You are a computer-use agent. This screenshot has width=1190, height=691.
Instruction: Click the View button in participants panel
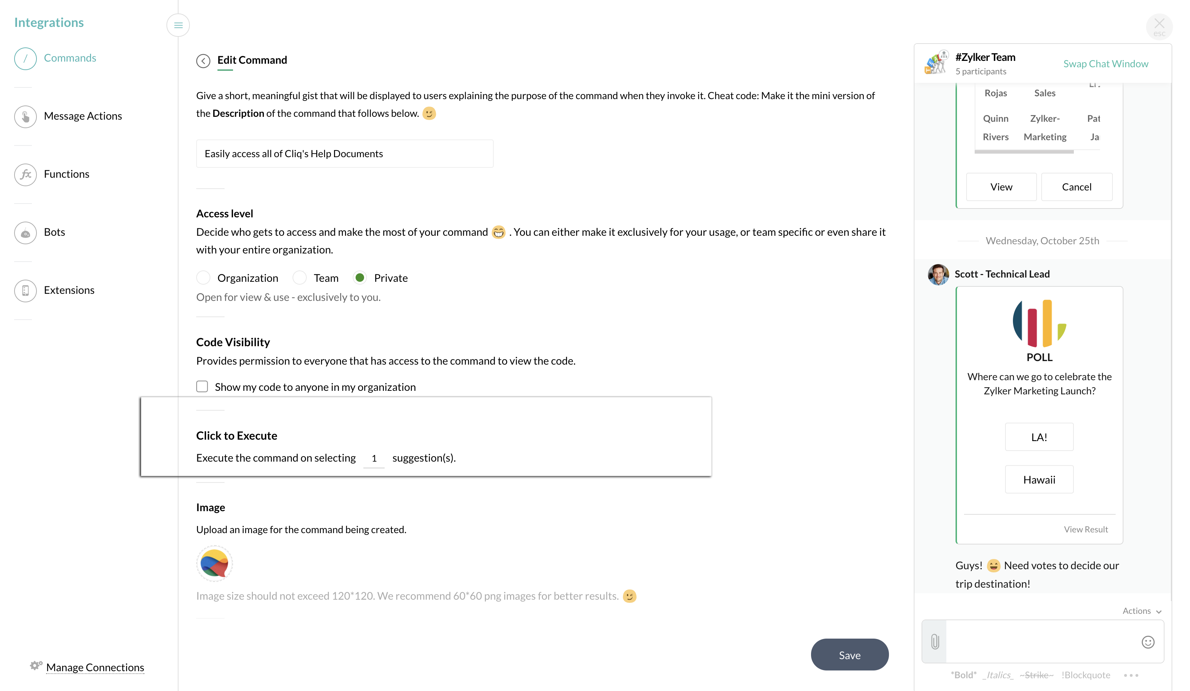pos(1002,186)
